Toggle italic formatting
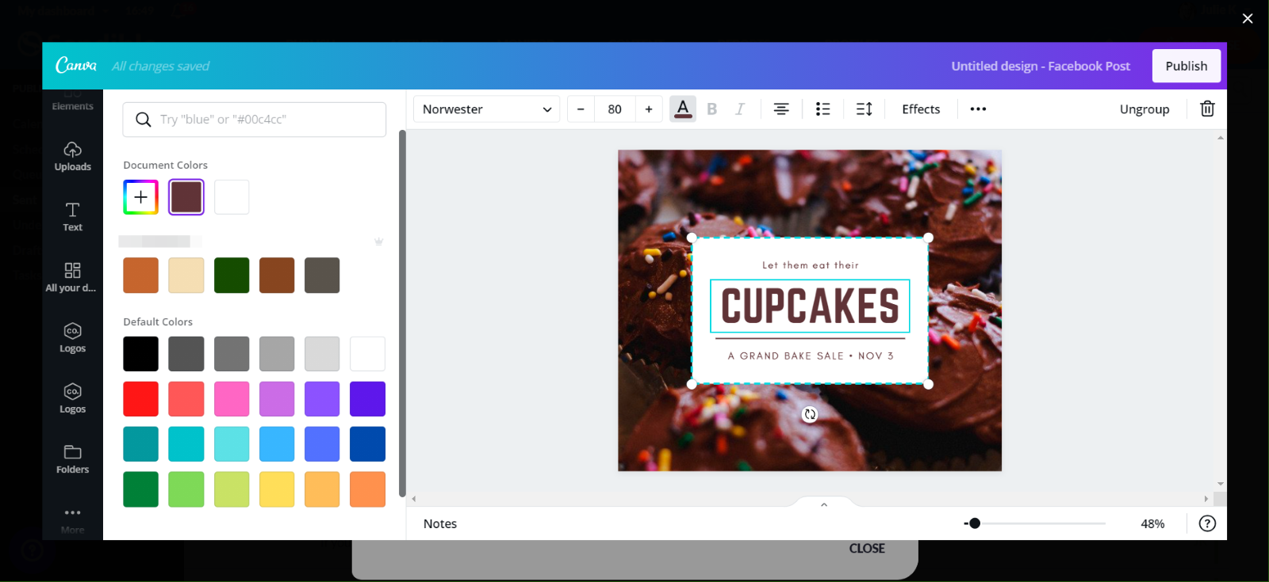 (739, 109)
